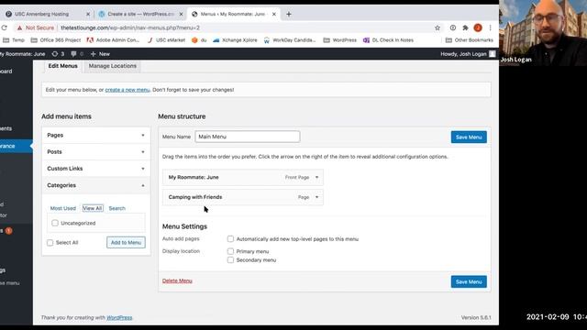Click the updates icon showing 3 in admin bar
Viewport: 587px width, 330px height.
[58, 54]
